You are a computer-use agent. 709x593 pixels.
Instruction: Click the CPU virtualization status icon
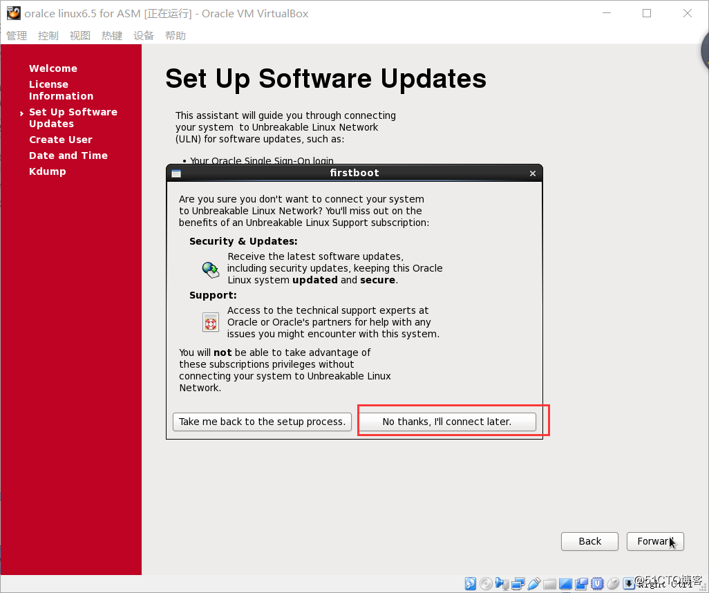[597, 583]
